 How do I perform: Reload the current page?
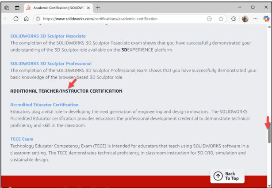[16, 19]
